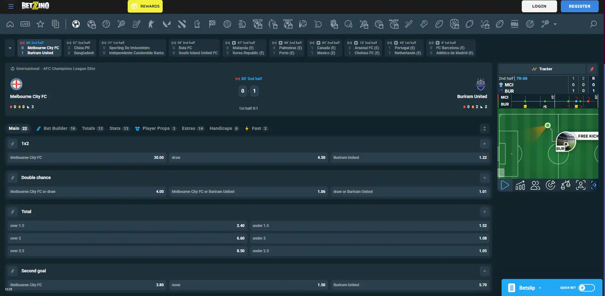Toggle the Quick Bet switch
The height and width of the screenshot is (296, 605).
[x=587, y=288]
